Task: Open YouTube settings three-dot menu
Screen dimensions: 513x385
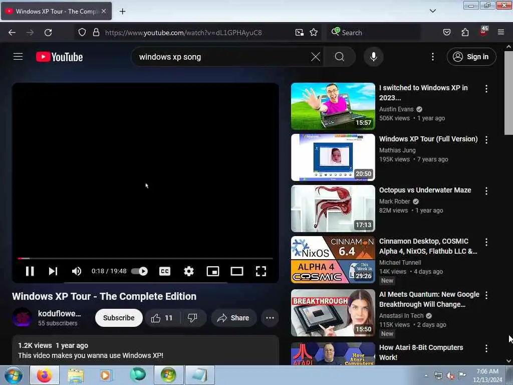Action: point(432,57)
